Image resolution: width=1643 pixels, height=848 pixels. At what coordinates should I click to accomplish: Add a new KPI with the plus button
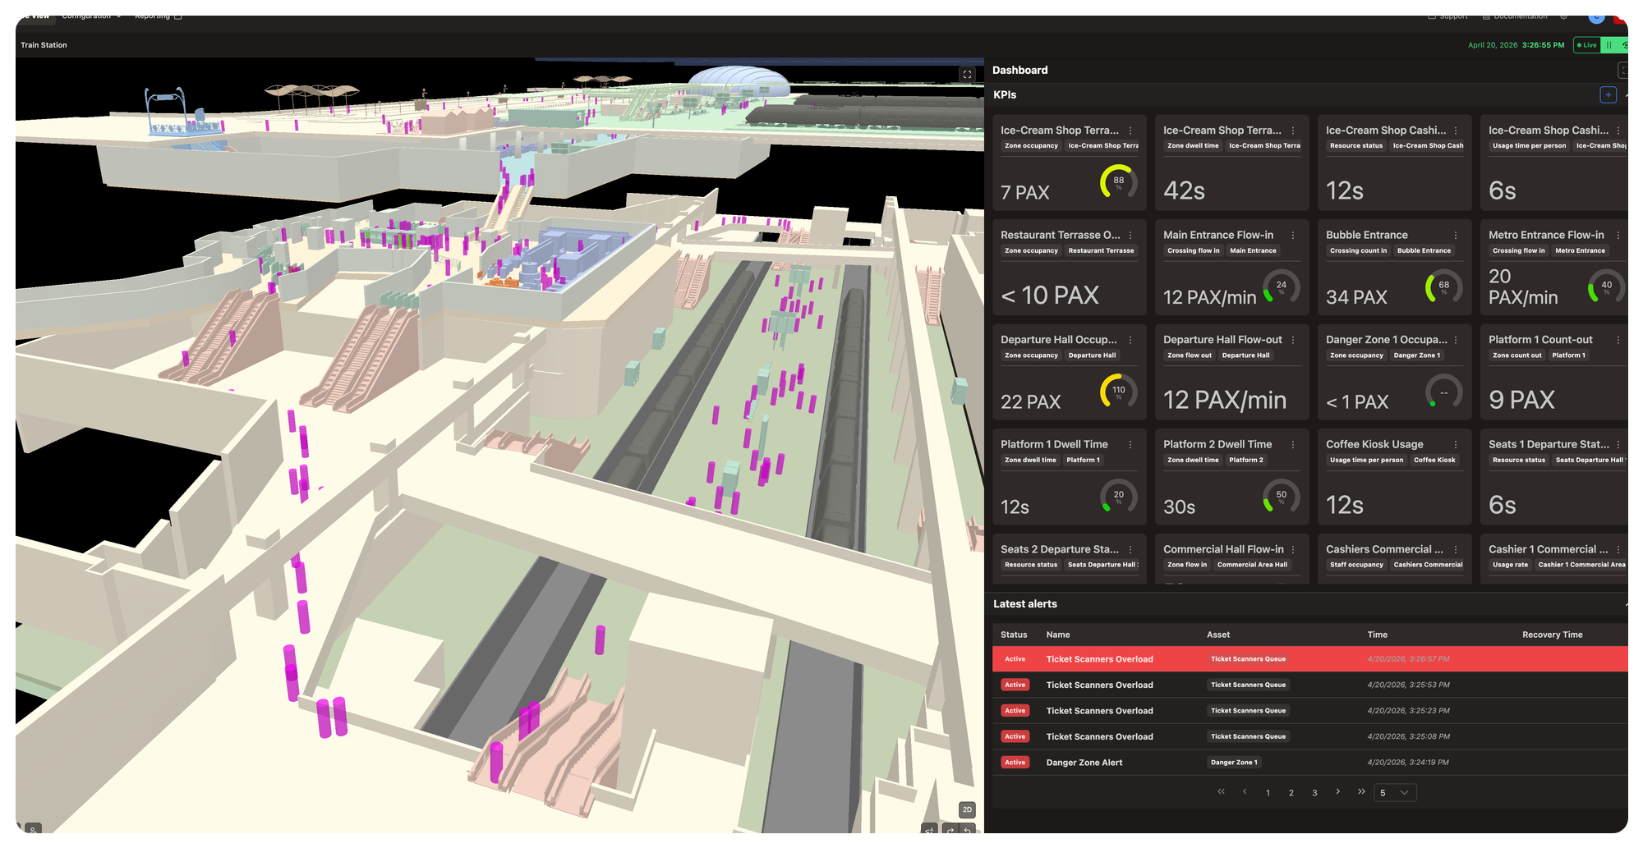(x=1608, y=94)
